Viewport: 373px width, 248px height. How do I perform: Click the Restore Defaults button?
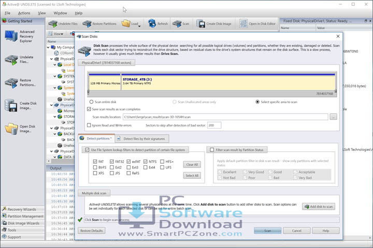(x=92, y=230)
